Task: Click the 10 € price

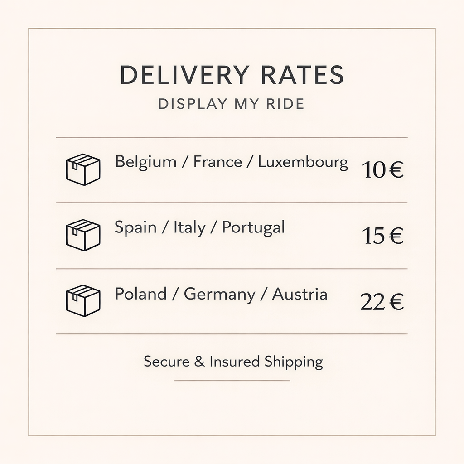Action: (382, 170)
